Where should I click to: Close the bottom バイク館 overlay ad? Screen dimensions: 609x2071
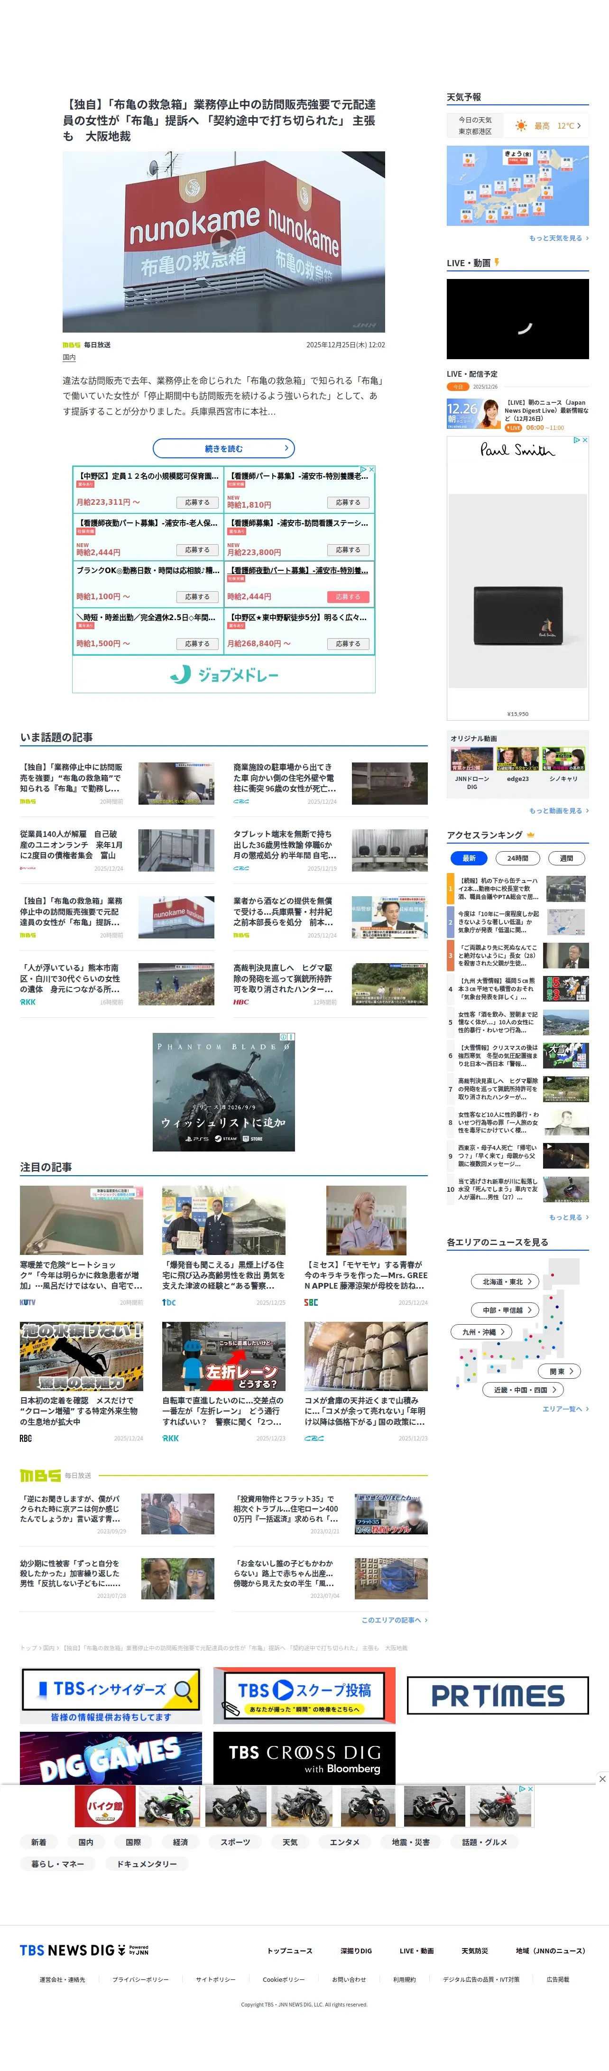click(602, 1779)
